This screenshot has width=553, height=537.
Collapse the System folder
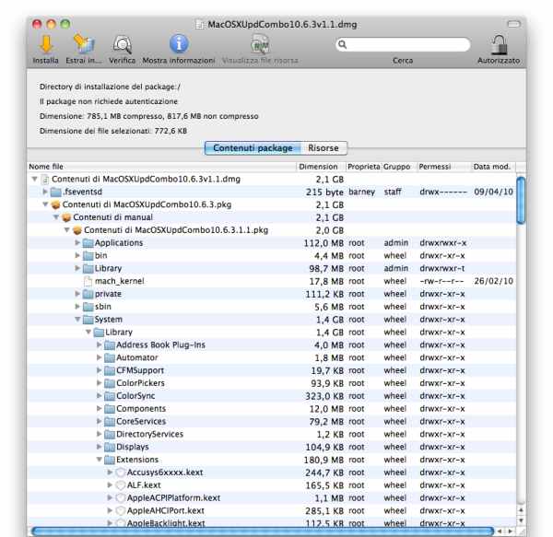click(x=77, y=320)
